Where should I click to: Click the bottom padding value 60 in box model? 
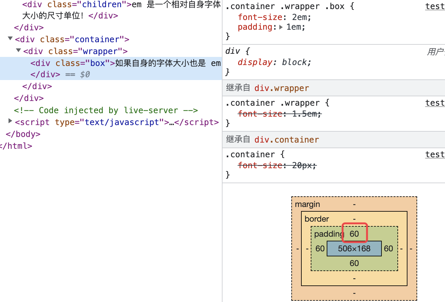(354, 263)
